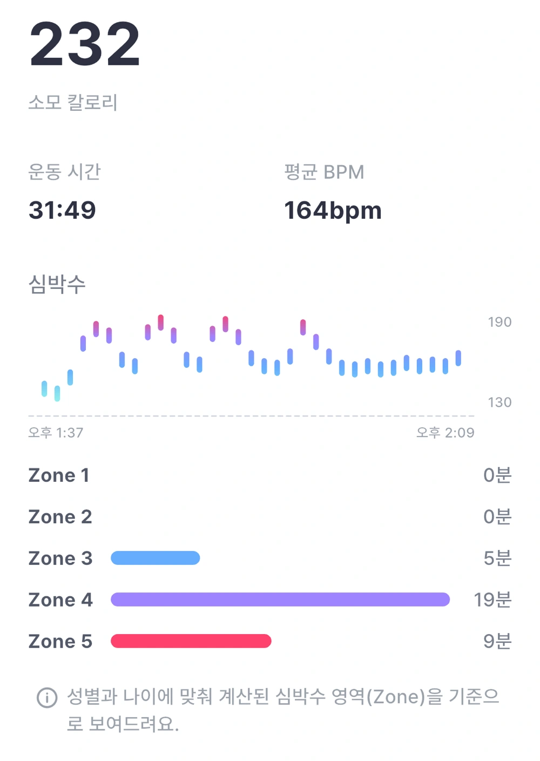Tap the 심박수 section heading
The height and width of the screenshot is (761, 540).
pos(57,284)
